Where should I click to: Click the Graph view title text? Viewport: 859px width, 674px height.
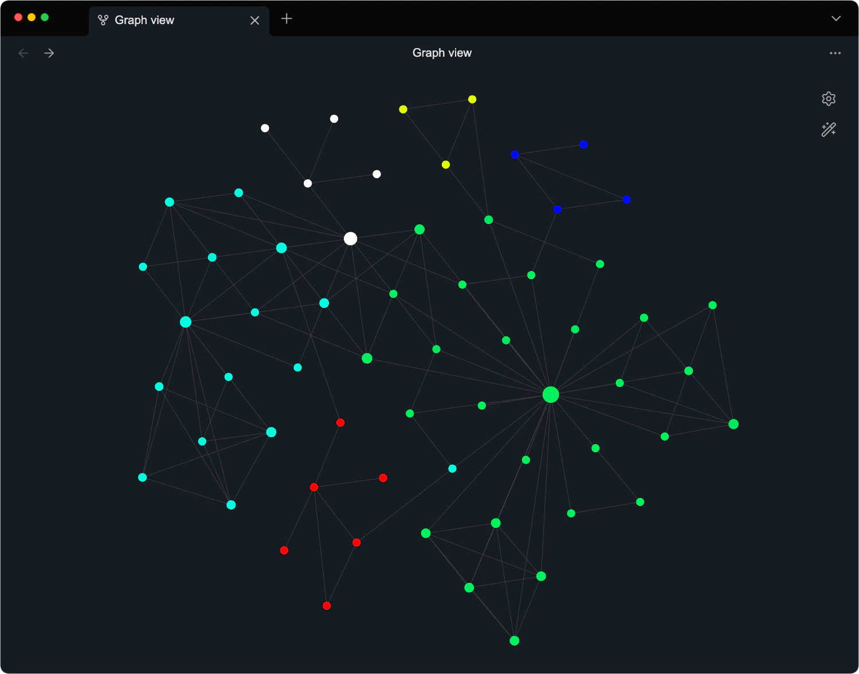(x=441, y=52)
